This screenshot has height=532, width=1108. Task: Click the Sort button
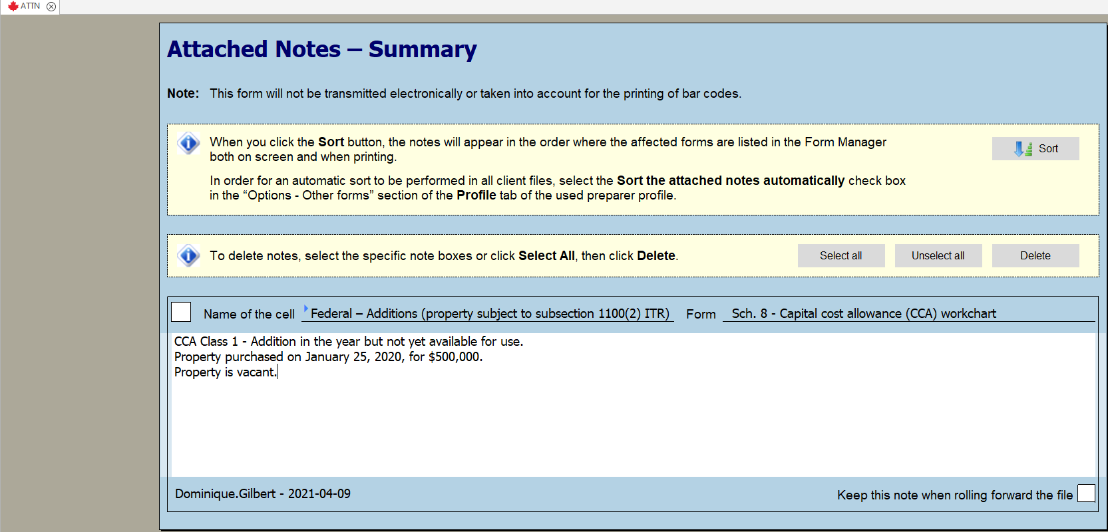[1035, 149]
